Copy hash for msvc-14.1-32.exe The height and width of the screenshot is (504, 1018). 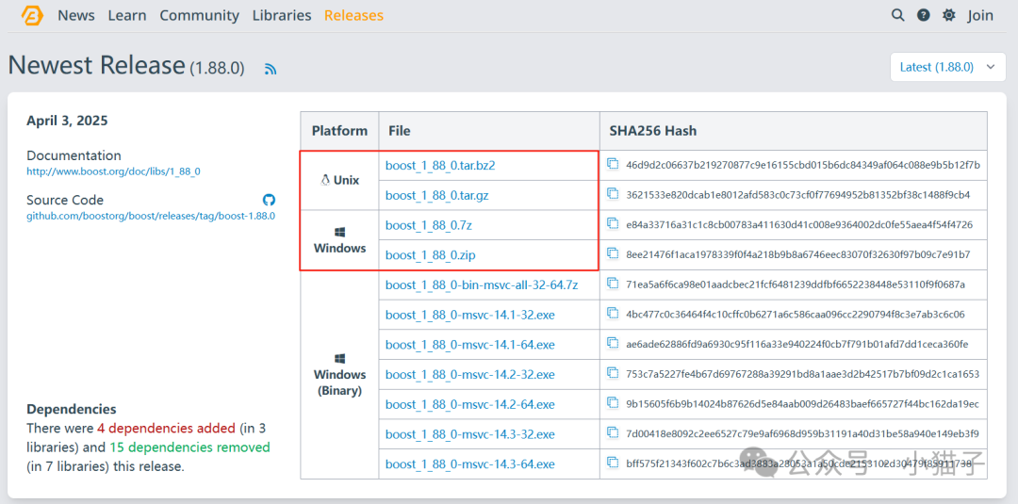(x=613, y=314)
